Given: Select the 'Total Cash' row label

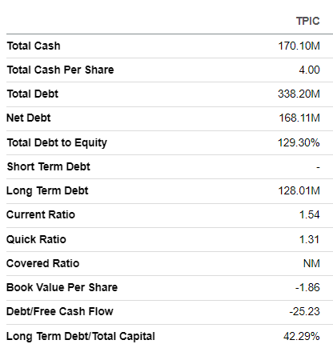Looking at the screenshot, I should coord(34,46).
